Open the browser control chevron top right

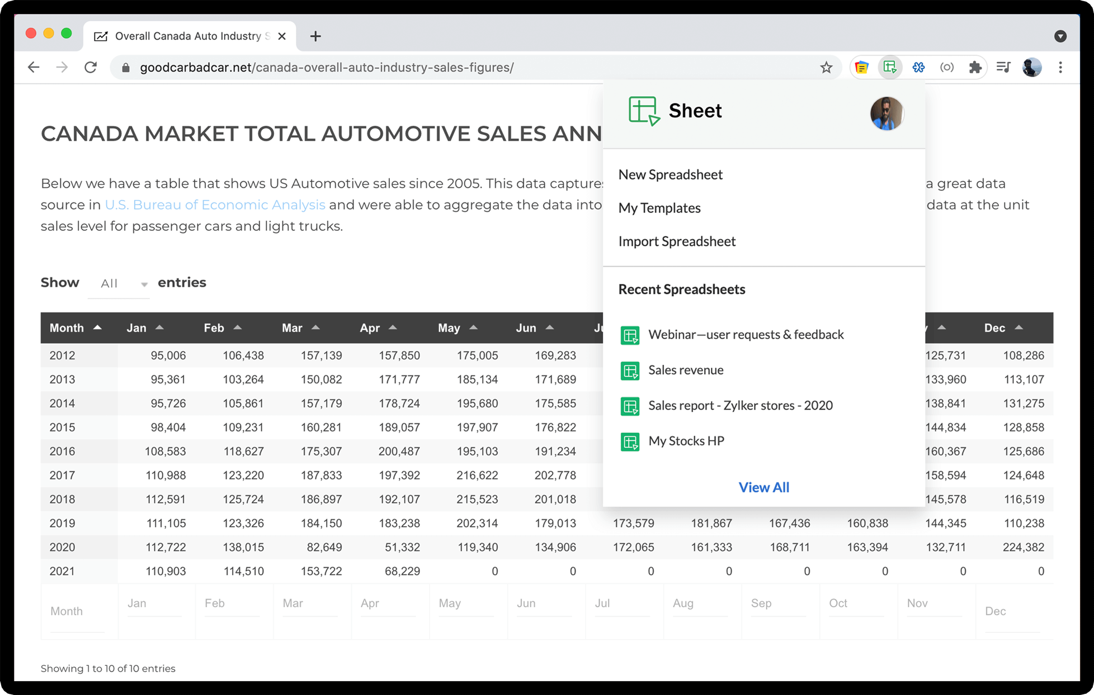tap(1060, 35)
